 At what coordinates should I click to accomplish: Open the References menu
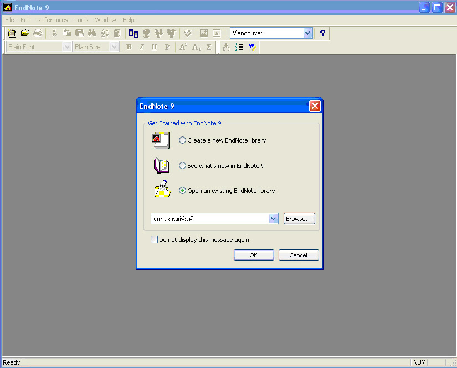(53, 20)
